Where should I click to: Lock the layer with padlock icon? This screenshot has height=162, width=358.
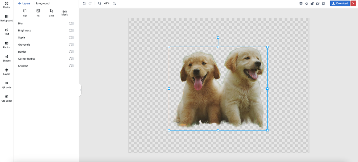click(312, 3)
